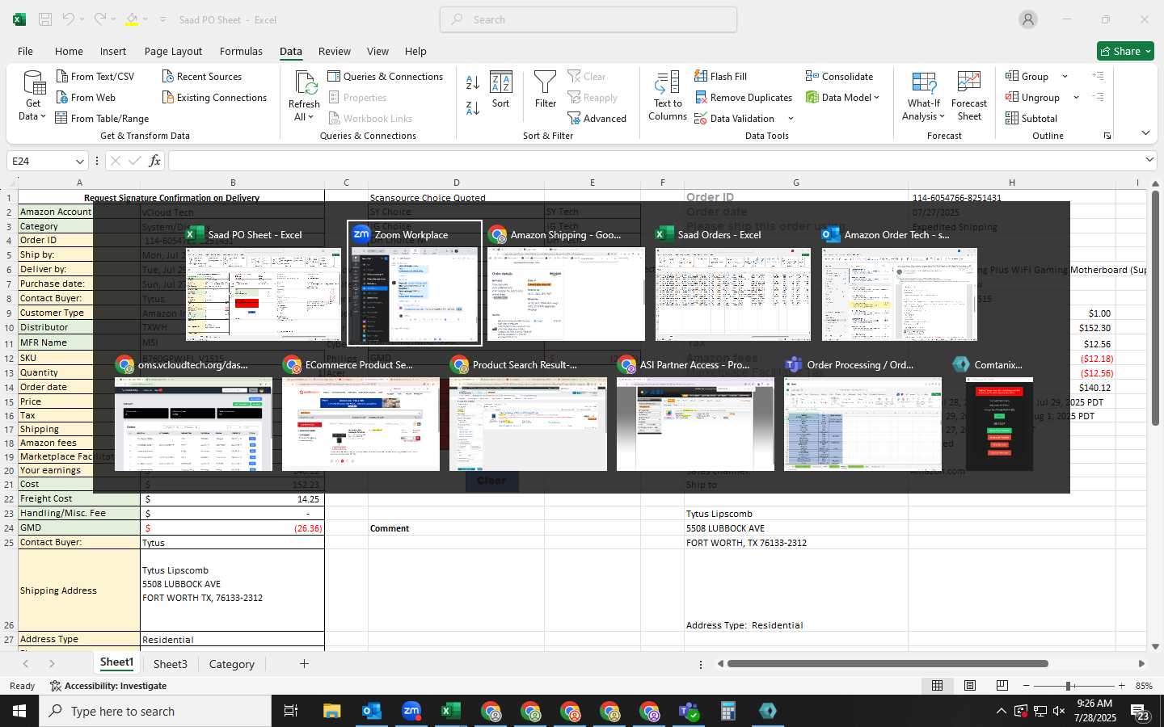Open Advanced filter options
Screen dimensions: 1164x727
[x=597, y=118]
